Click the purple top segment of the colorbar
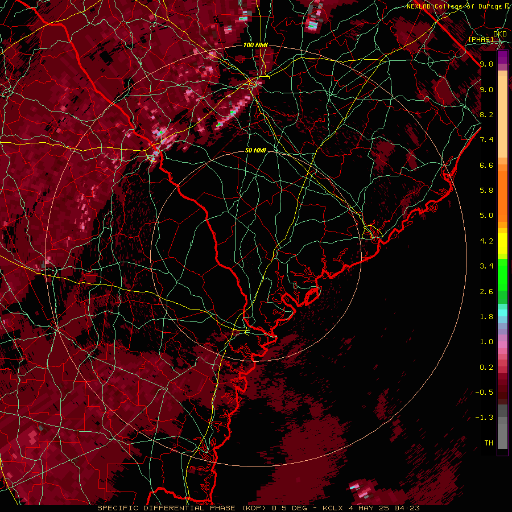The height and width of the screenshot is (512, 512). point(502,57)
